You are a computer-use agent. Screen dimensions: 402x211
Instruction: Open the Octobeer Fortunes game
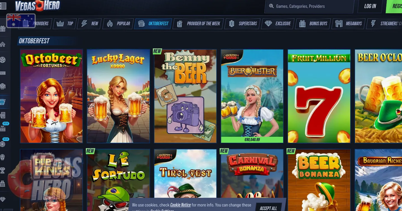click(51, 96)
